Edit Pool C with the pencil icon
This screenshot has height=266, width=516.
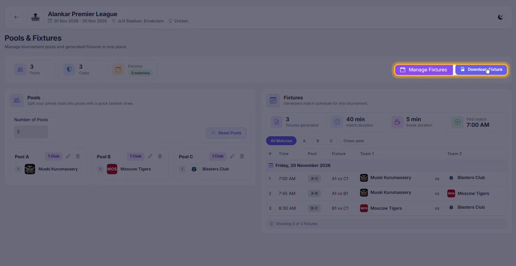coord(232,156)
